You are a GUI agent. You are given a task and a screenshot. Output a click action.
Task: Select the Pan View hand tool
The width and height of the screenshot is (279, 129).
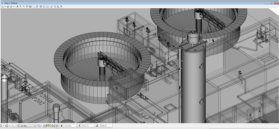pyautogui.click(x=37, y=7)
